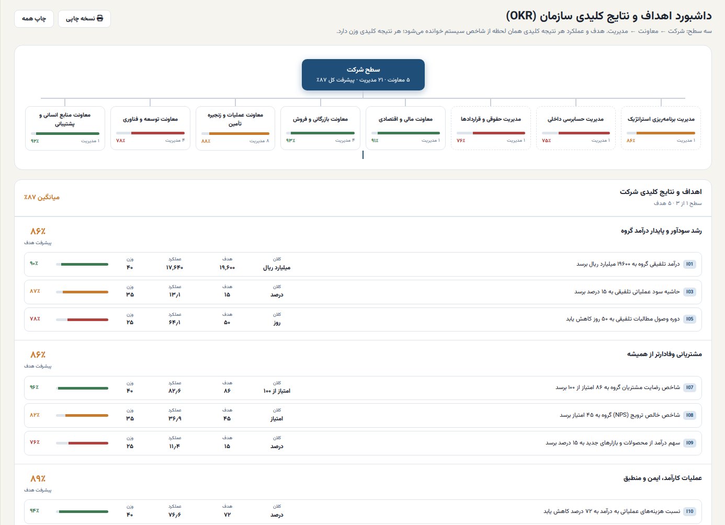Click the I03 key result badge

point(689,292)
